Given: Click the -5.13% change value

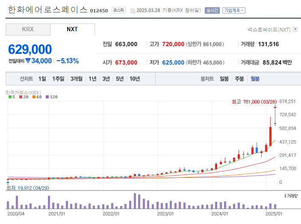Looking at the screenshot, I should [x=68, y=61].
